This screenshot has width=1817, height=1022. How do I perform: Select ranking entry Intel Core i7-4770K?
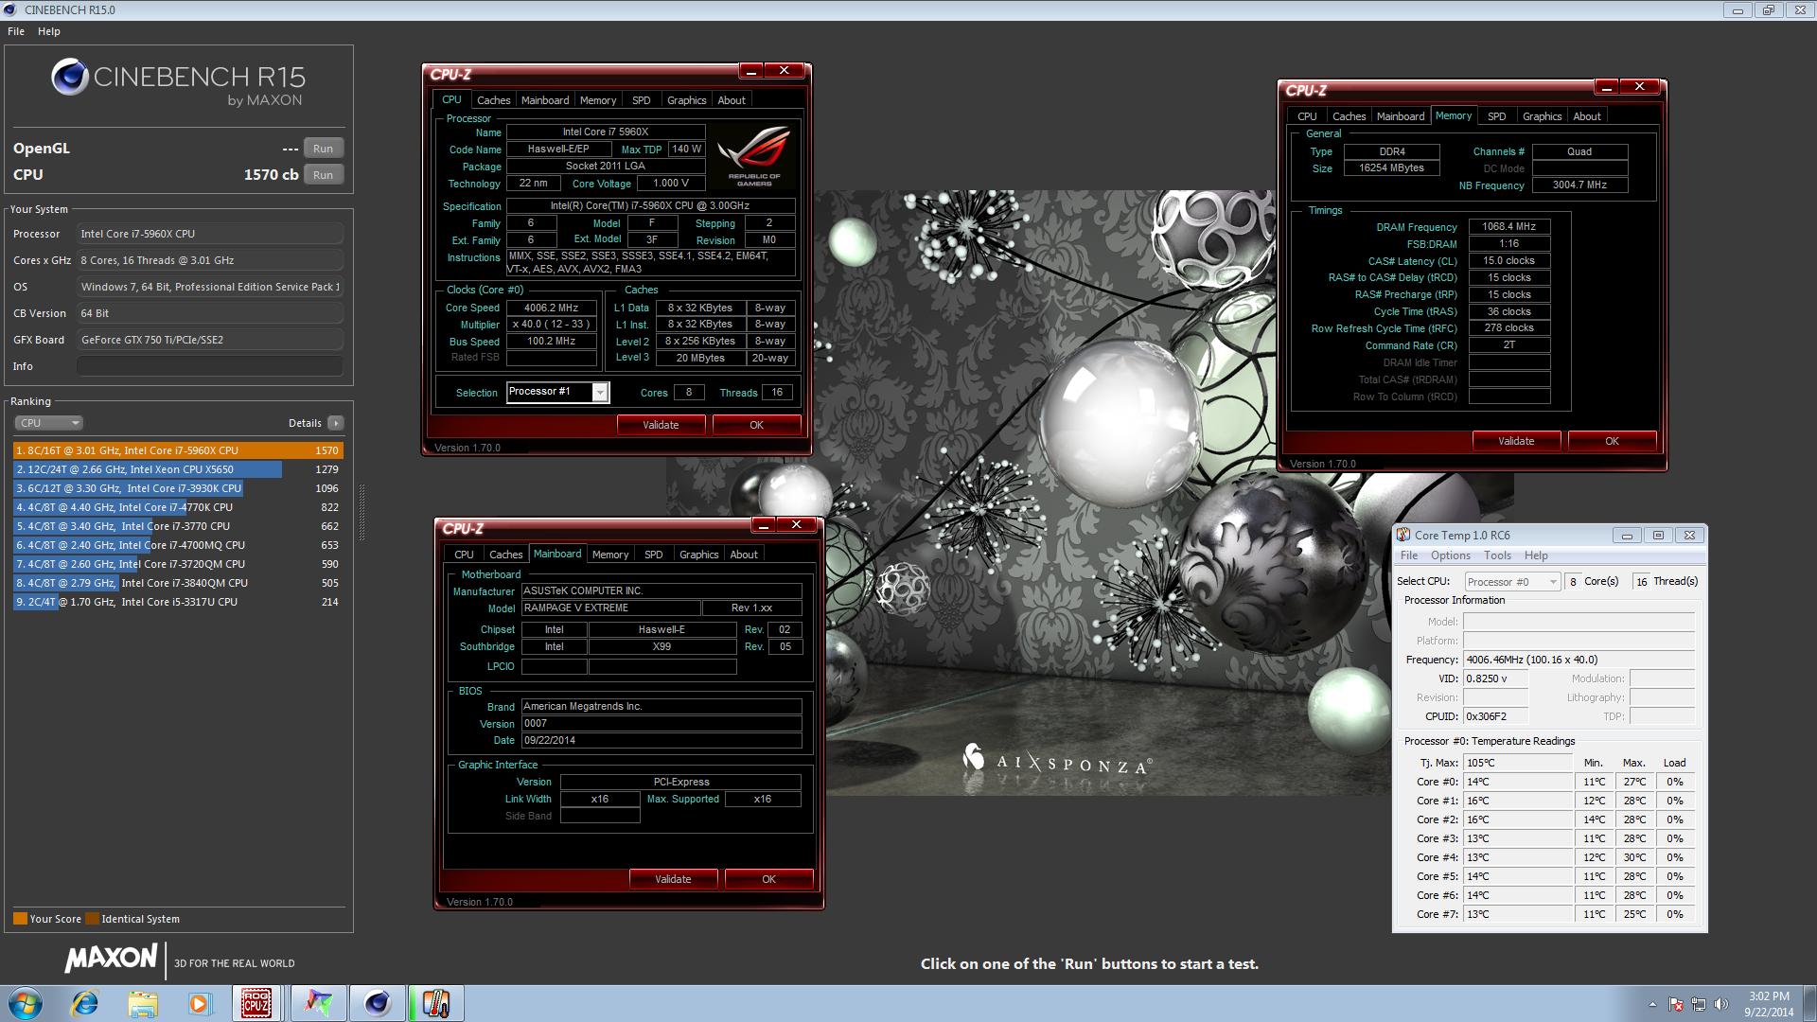[178, 507]
